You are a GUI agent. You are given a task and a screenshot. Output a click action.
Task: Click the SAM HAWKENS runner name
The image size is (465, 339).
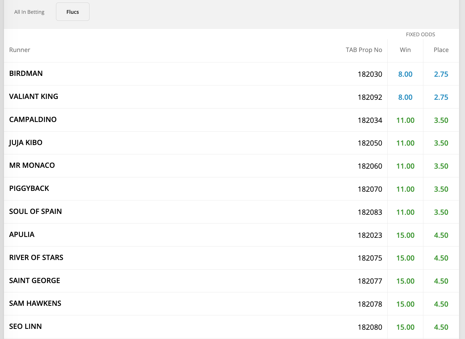(35, 303)
